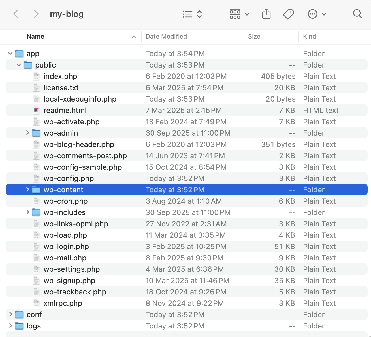Collapse the public folder
Viewport: 371px width, 337px height.
19,65
